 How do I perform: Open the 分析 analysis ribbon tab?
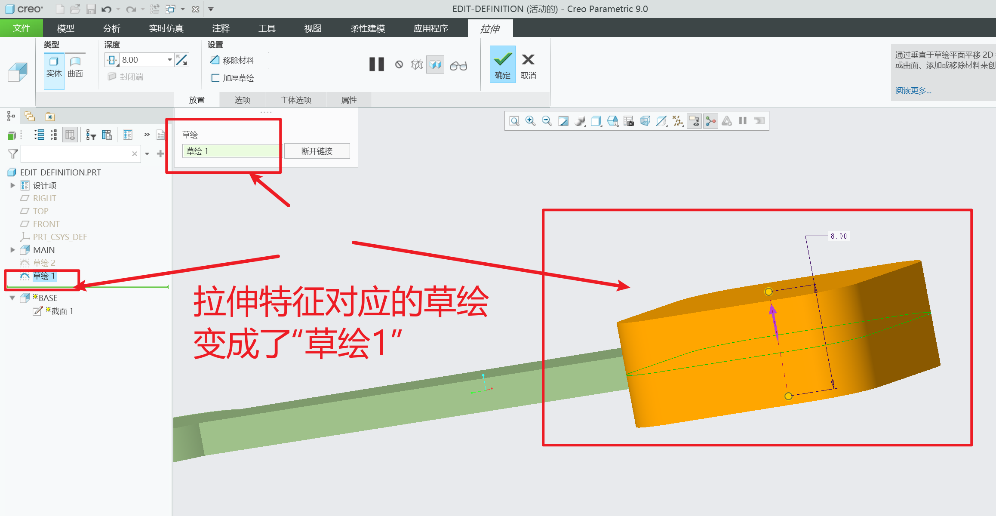pyautogui.click(x=111, y=28)
